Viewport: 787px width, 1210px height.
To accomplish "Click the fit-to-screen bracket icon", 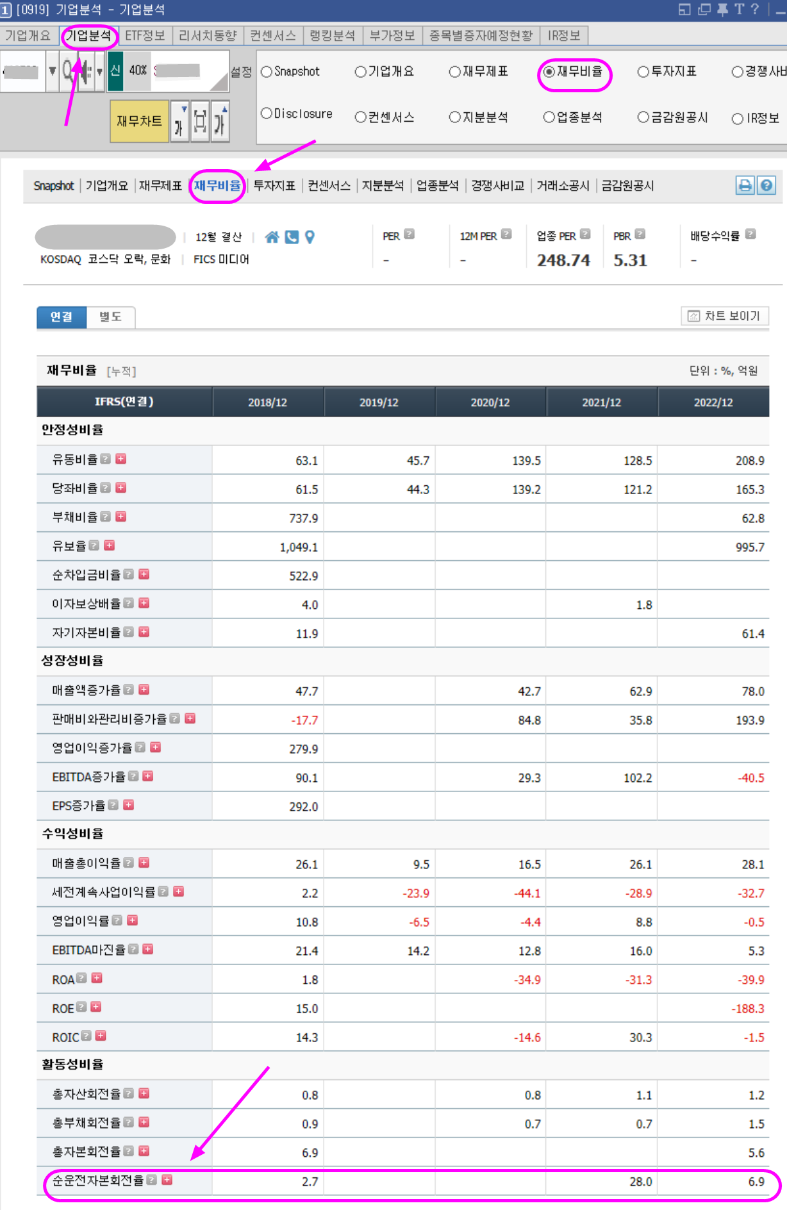I will (200, 120).
